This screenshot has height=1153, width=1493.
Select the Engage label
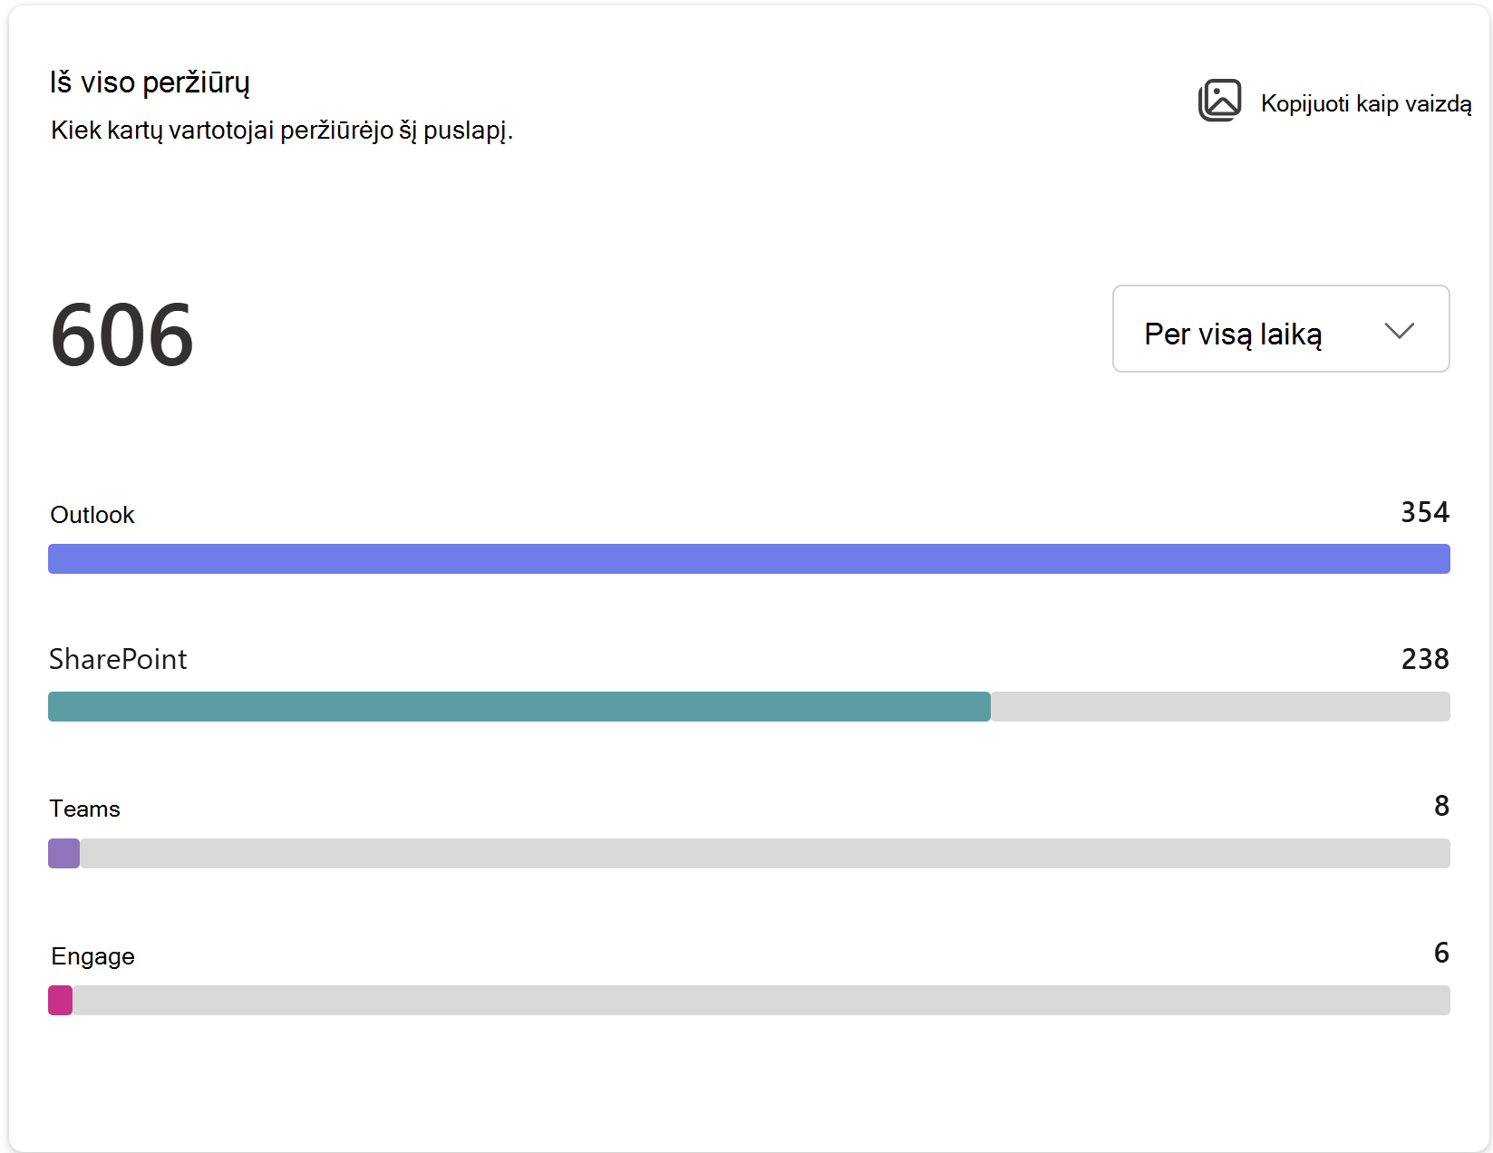[x=92, y=956]
